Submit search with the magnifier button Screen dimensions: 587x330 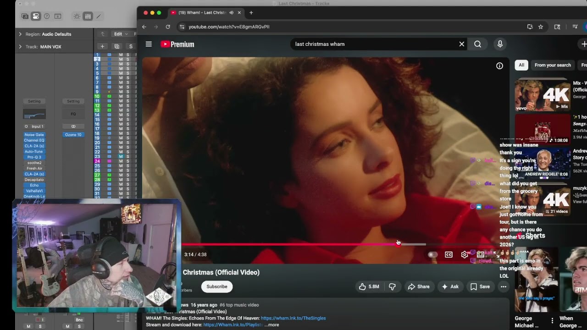pyautogui.click(x=478, y=44)
